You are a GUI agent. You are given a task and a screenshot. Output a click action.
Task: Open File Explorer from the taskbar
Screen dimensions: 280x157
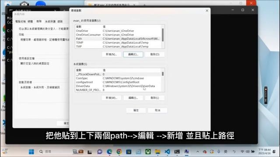pos(157,152)
